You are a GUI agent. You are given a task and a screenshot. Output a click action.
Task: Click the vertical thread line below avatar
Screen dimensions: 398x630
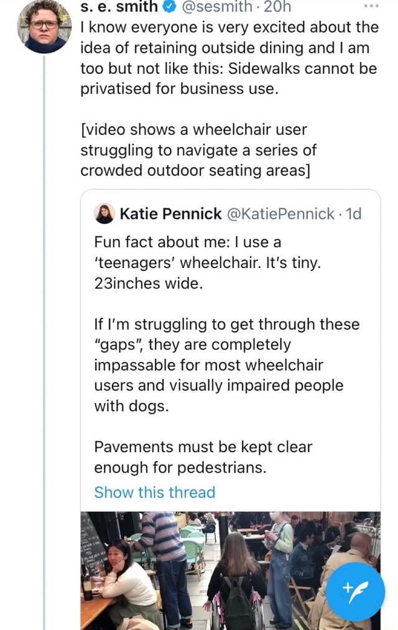[x=44, y=311]
